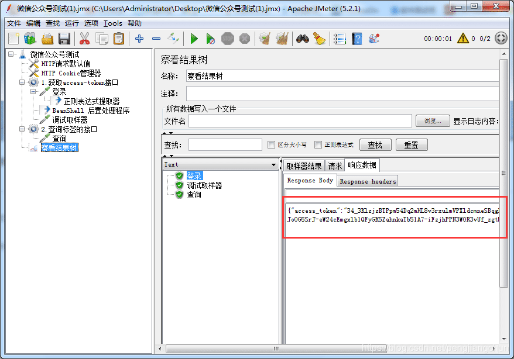Open the 查找 menu
514x359 pixels.
coord(53,23)
